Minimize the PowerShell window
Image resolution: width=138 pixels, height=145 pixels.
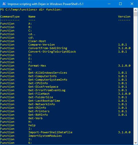(109, 4)
